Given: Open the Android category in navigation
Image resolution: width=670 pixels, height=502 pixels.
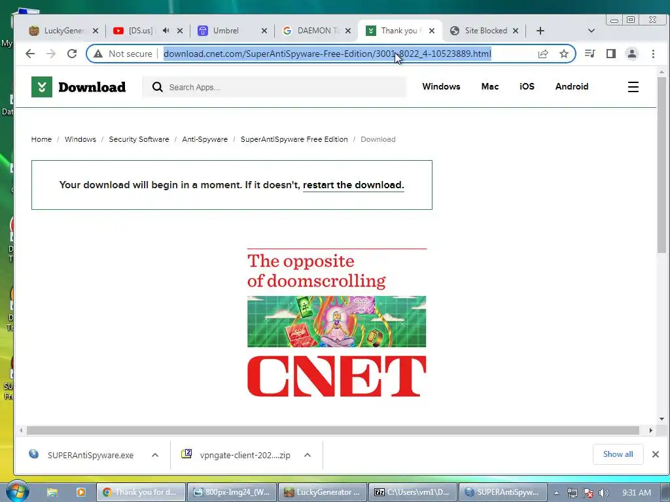Looking at the screenshot, I should (x=572, y=87).
